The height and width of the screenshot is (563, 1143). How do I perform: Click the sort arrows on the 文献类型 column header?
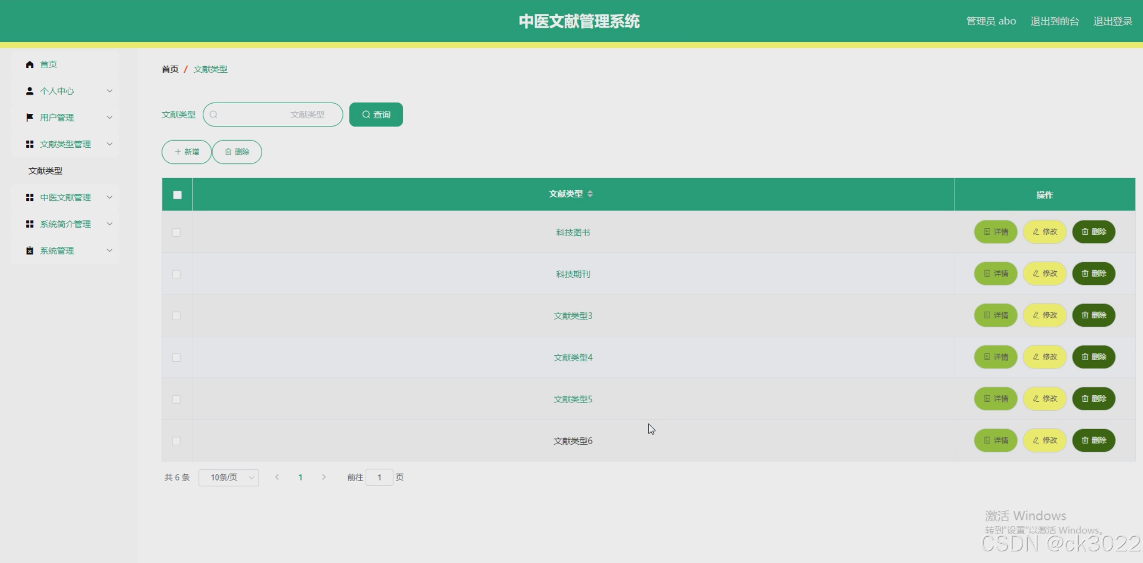(590, 194)
